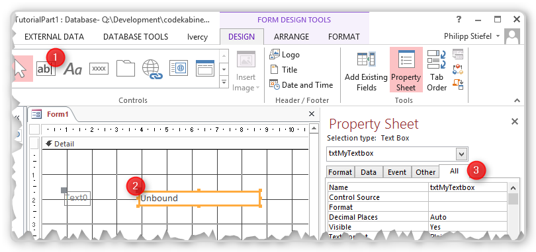Click the user account avatar picture
Screen dimensions: 536x252
point(512,36)
